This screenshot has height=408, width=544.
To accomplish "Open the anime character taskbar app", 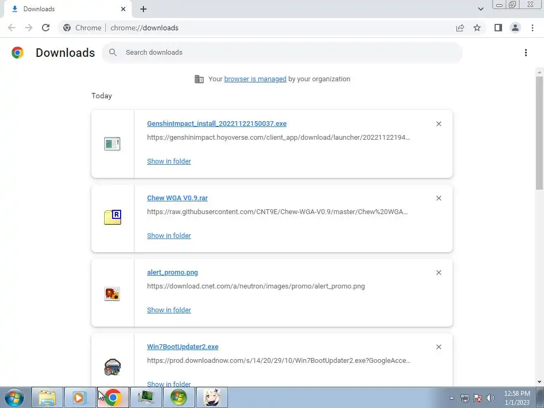I will click(x=212, y=397).
